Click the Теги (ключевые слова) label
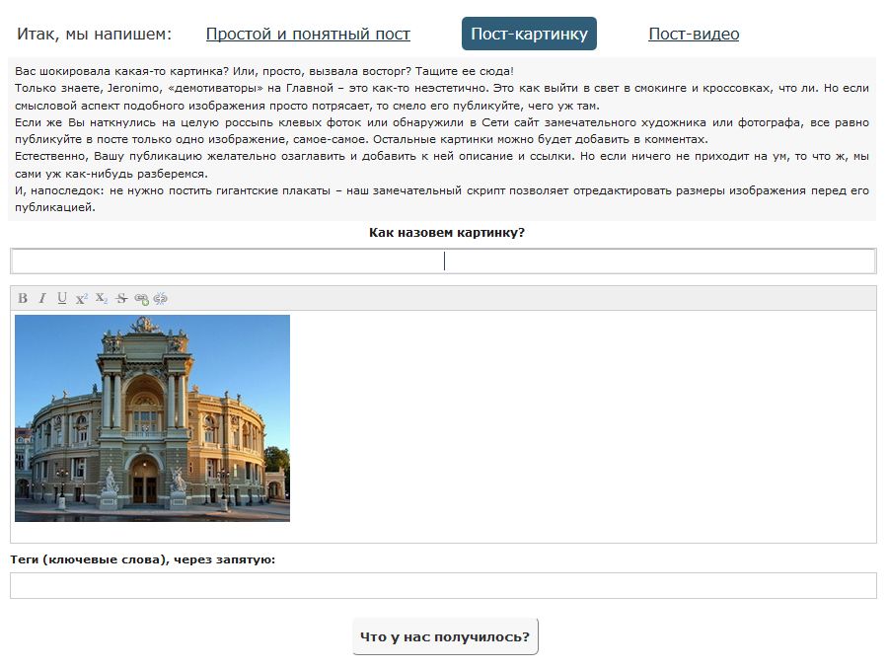Image resolution: width=888 pixels, height=669 pixels. coord(143,559)
